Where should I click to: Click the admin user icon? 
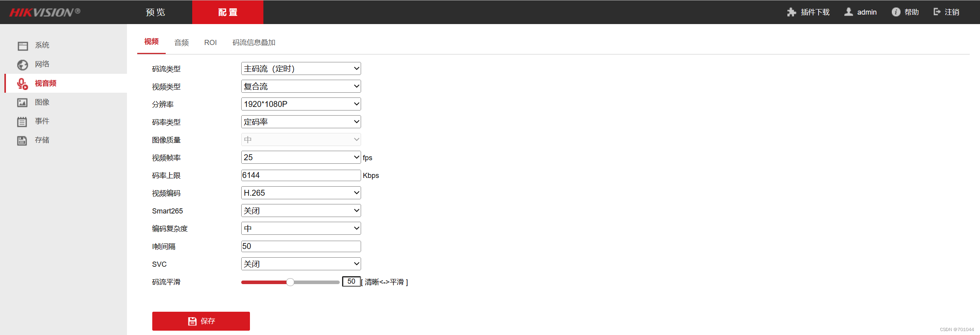pyautogui.click(x=848, y=12)
